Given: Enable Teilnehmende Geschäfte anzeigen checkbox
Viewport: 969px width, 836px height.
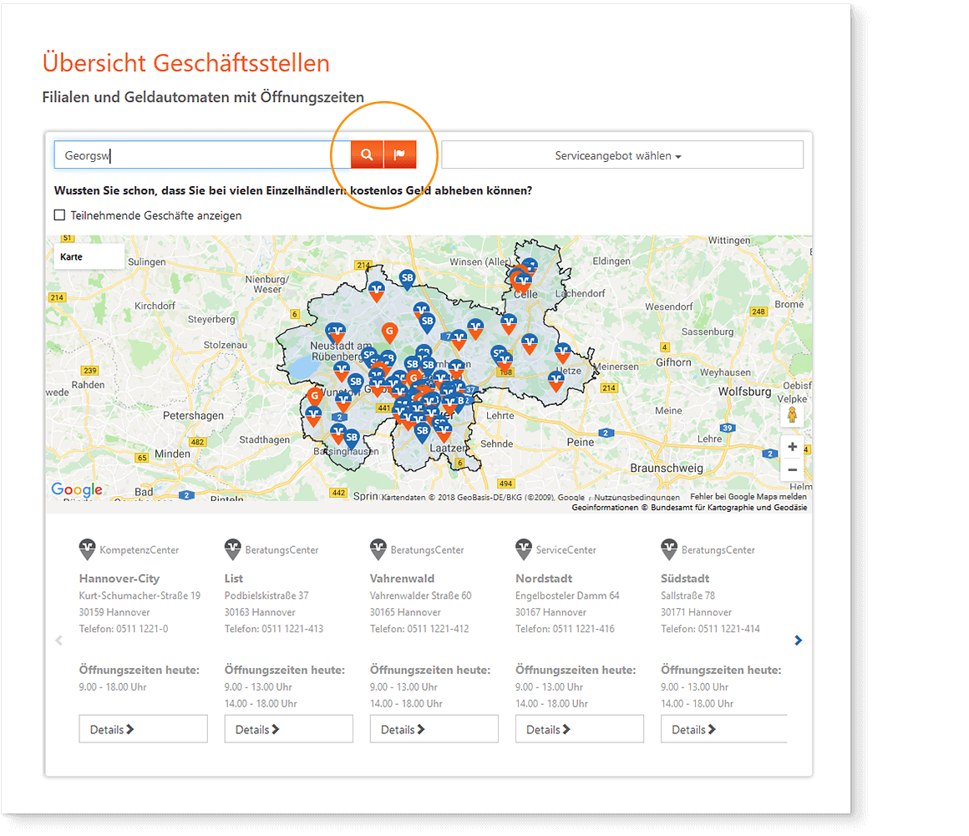Looking at the screenshot, I should [59, 215].
